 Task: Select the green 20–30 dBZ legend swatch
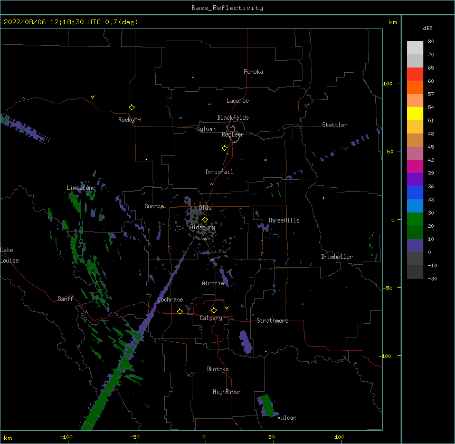pos(415,219)
